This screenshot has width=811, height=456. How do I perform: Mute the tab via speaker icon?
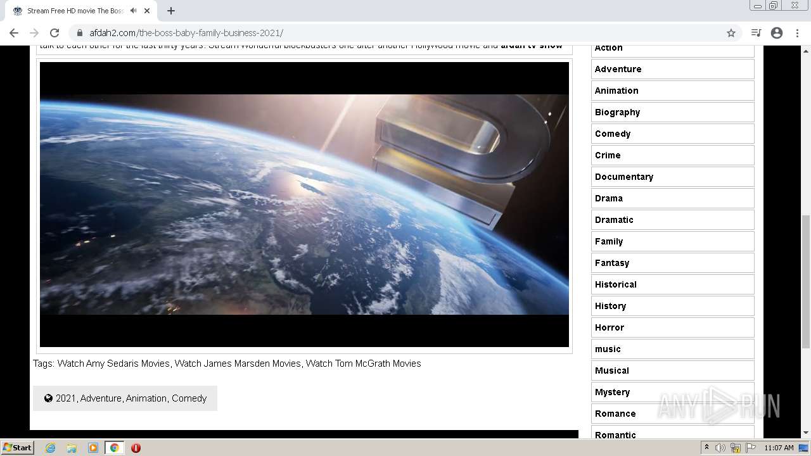[x=133, y=11]
